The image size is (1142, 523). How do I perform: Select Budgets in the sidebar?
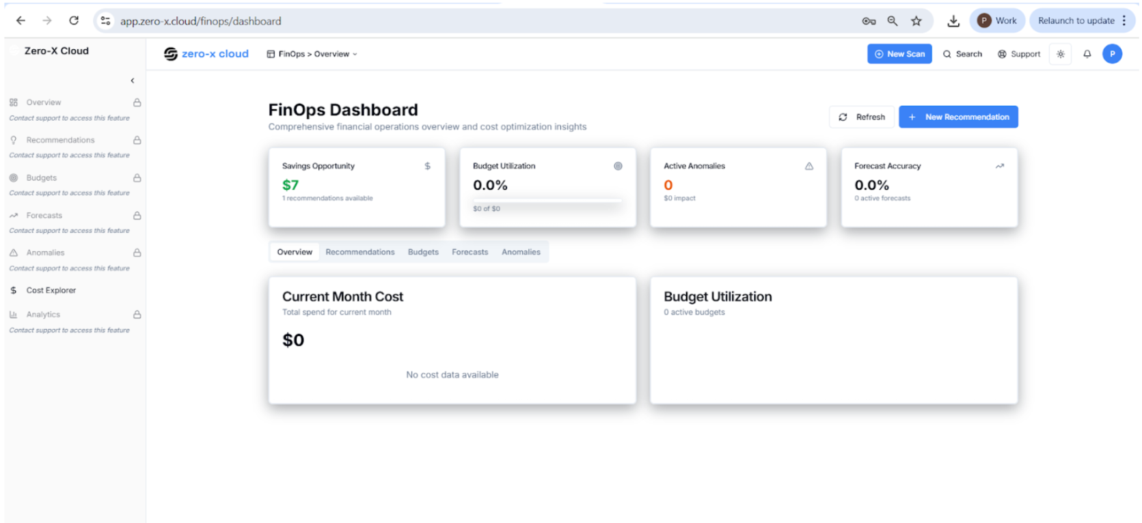tap(41, 178)
